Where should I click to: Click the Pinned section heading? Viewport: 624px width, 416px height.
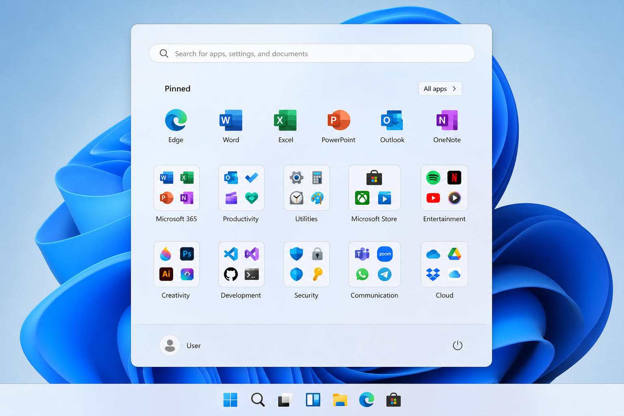coord(178,89)
